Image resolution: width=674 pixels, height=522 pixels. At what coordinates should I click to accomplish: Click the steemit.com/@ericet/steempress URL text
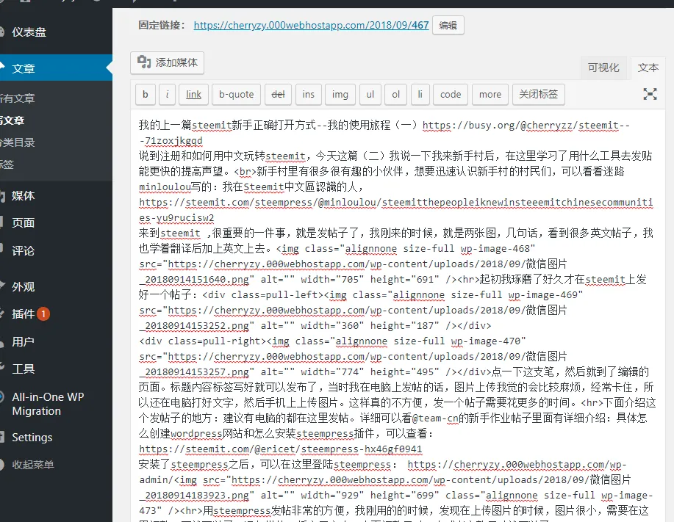[x=280, y=449]
